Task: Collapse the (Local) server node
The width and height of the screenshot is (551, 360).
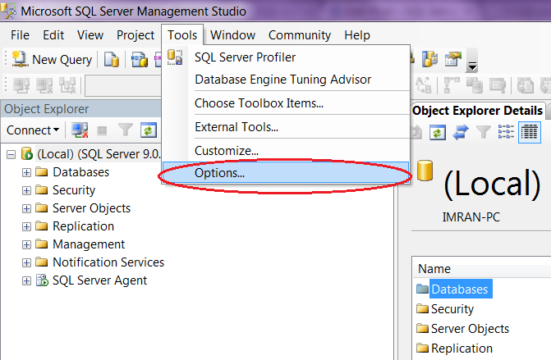Action: [11, 154]
